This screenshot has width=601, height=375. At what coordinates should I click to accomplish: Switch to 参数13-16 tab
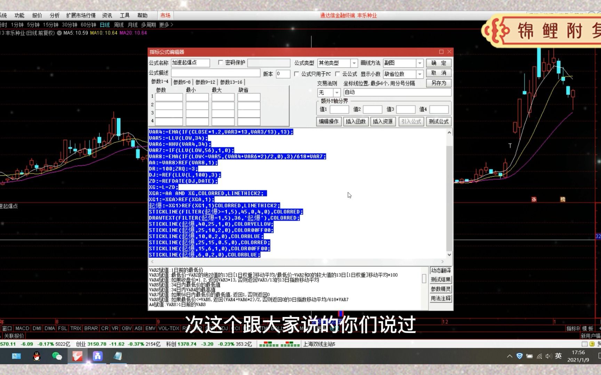click(231, 82)
